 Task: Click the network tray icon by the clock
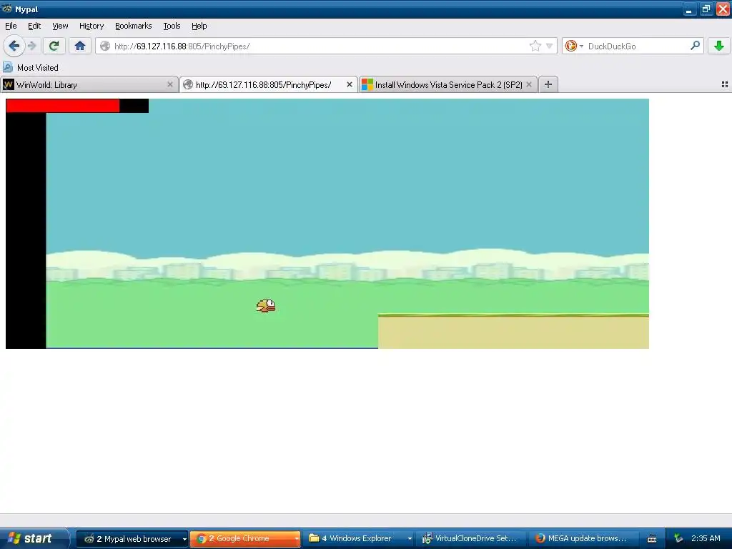(678, 539)
